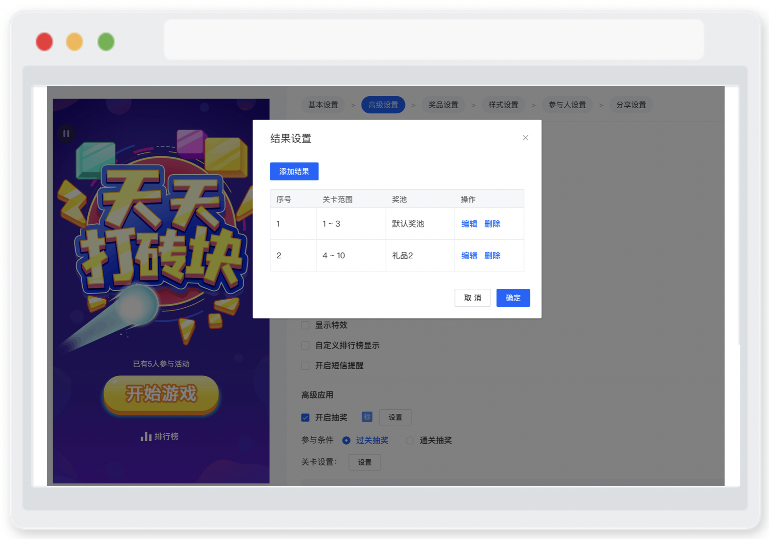Uncheck the 开启抽奖 checkbox
The height and width of the screenshot is (539, 769).
tap(306, 417)
